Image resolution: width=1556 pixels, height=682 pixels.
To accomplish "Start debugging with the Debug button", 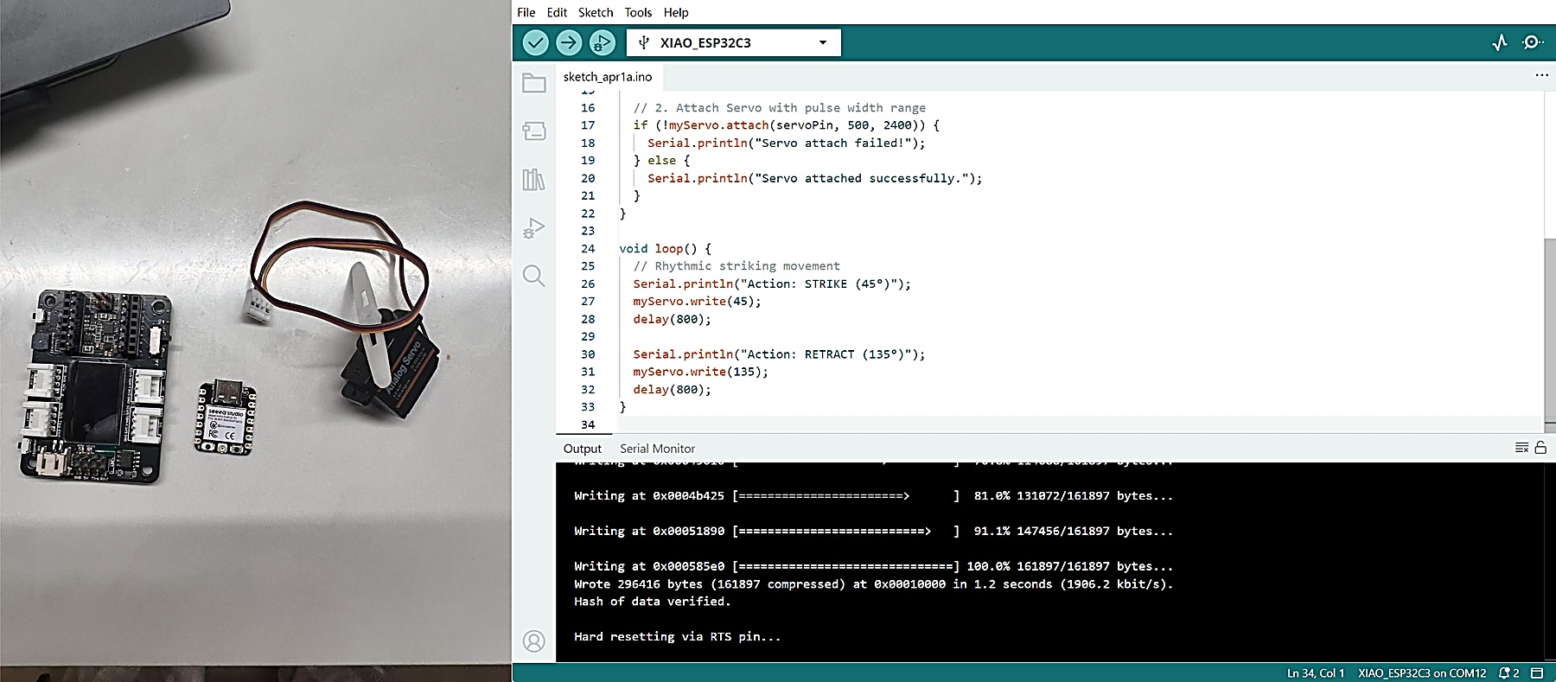I will point(602,42).
